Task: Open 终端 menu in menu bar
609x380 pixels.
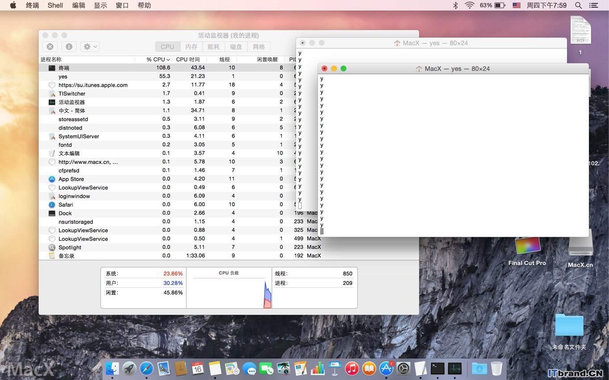Action: coord(32,5)
